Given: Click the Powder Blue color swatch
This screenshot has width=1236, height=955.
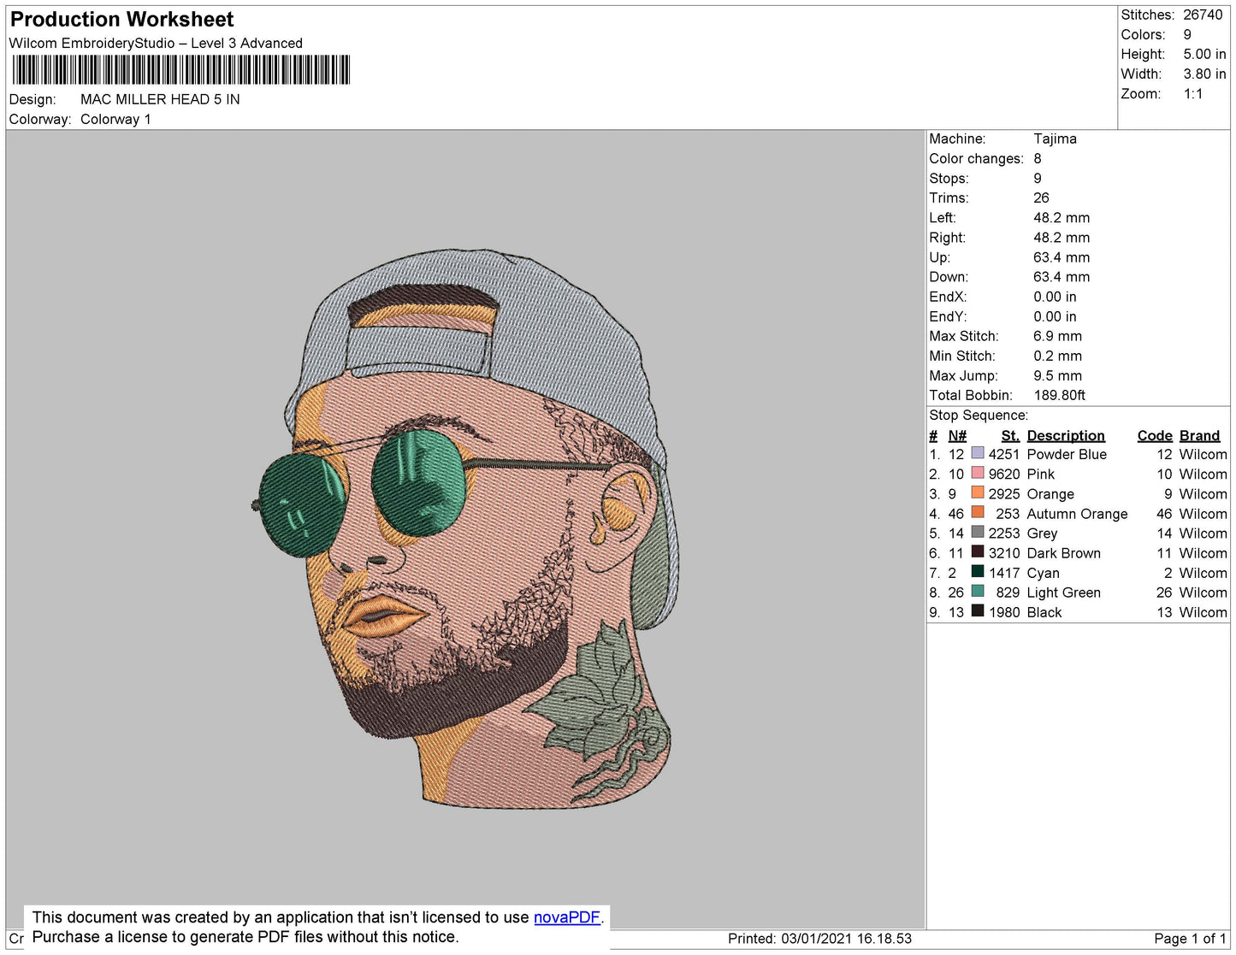Looking at the screenshot, I should [x=978, y=453].
